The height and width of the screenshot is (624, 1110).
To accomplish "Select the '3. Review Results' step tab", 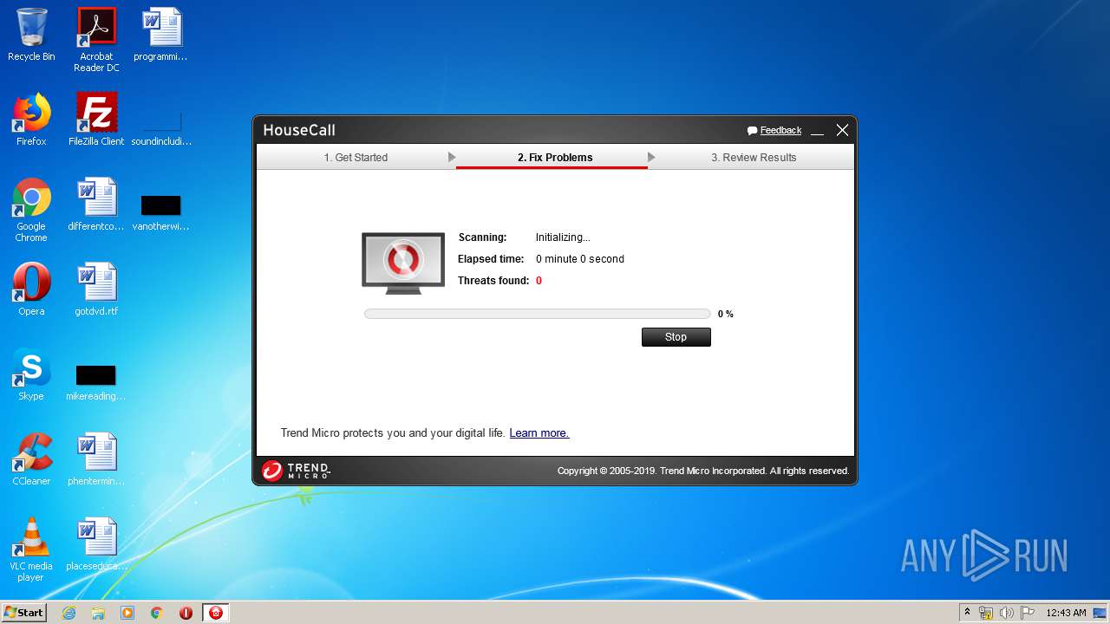I will coord(754,158).
